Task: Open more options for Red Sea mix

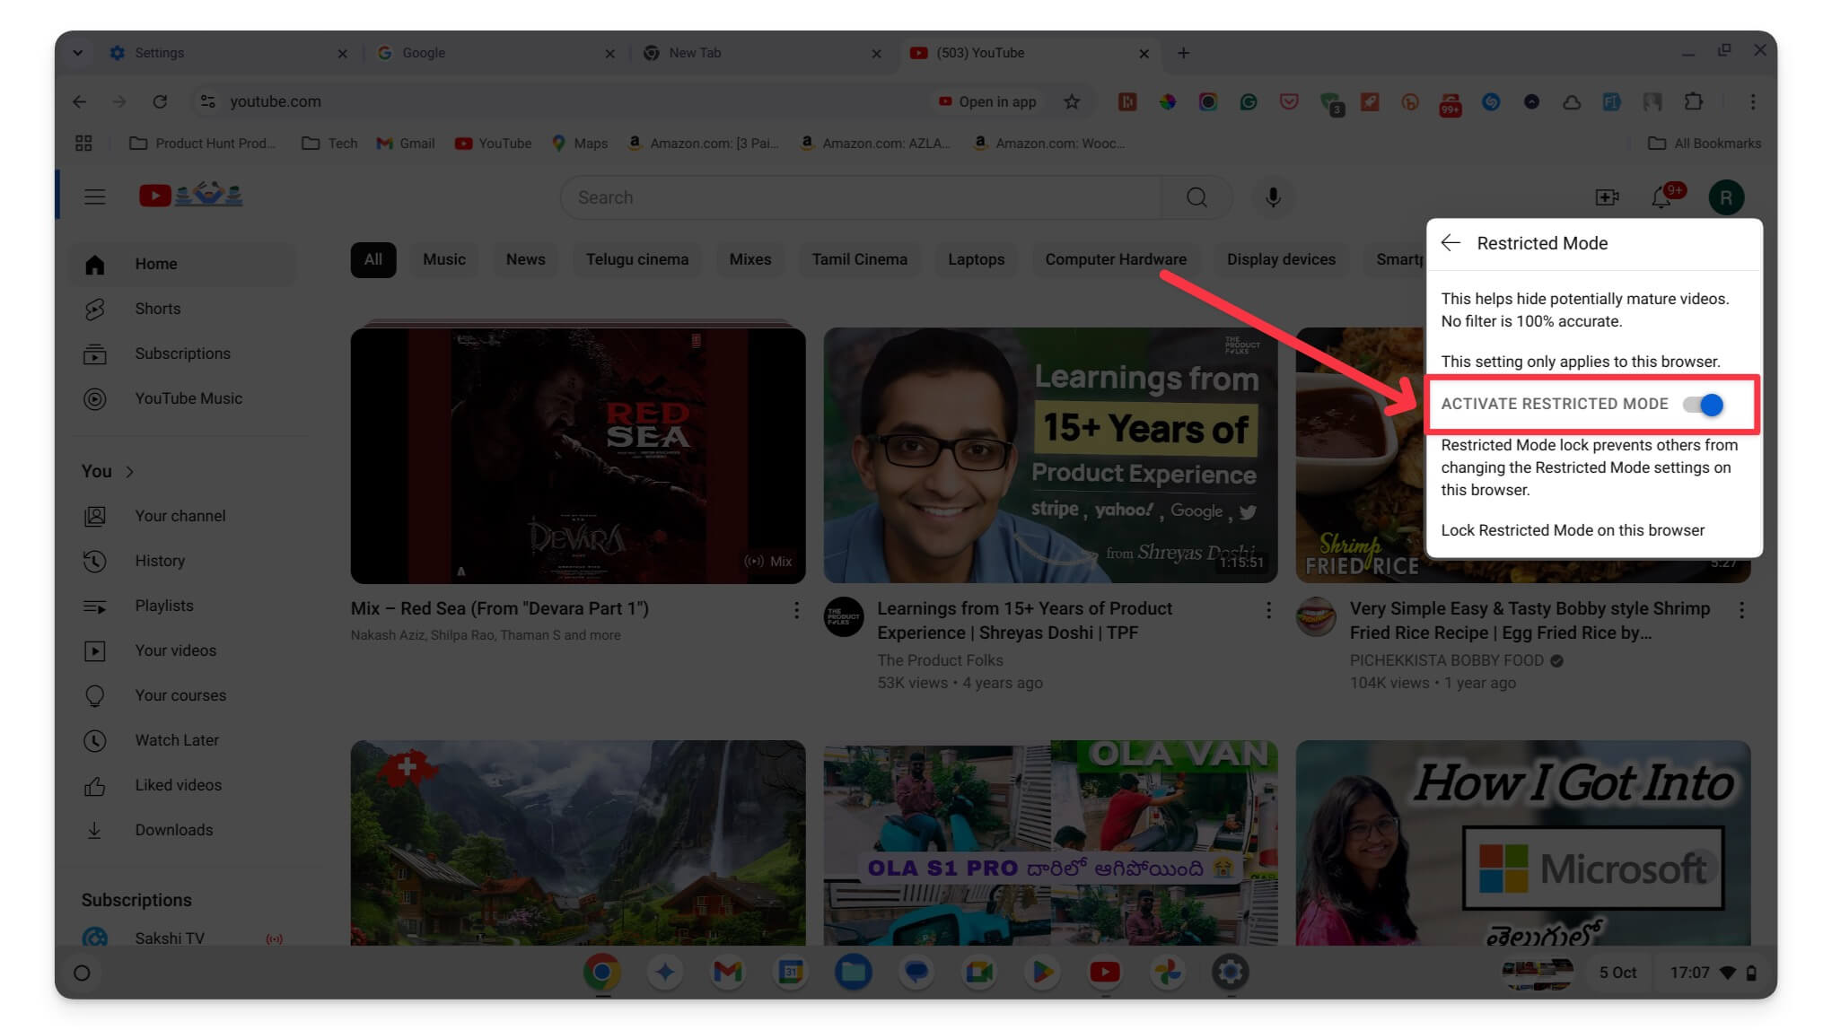Action: point(796,610)
